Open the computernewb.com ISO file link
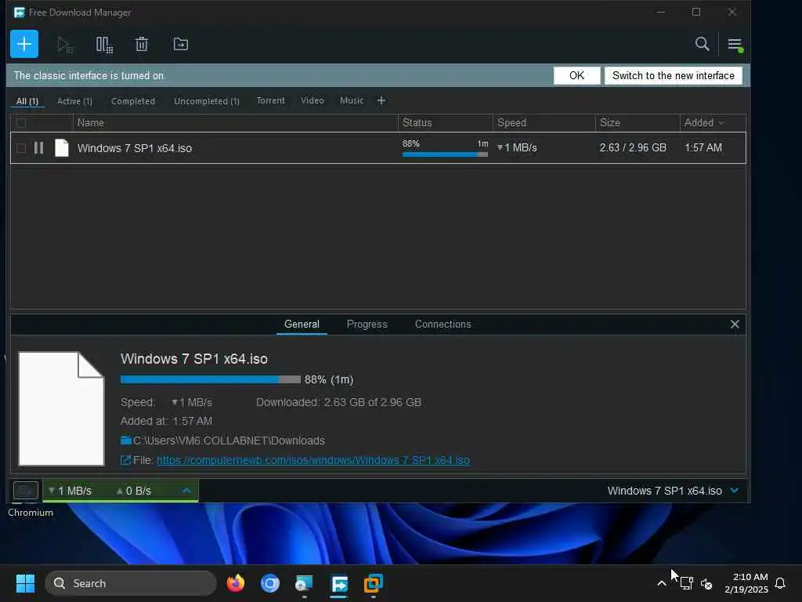The height and width of the screenshot is (602, 802). (313, 460)
